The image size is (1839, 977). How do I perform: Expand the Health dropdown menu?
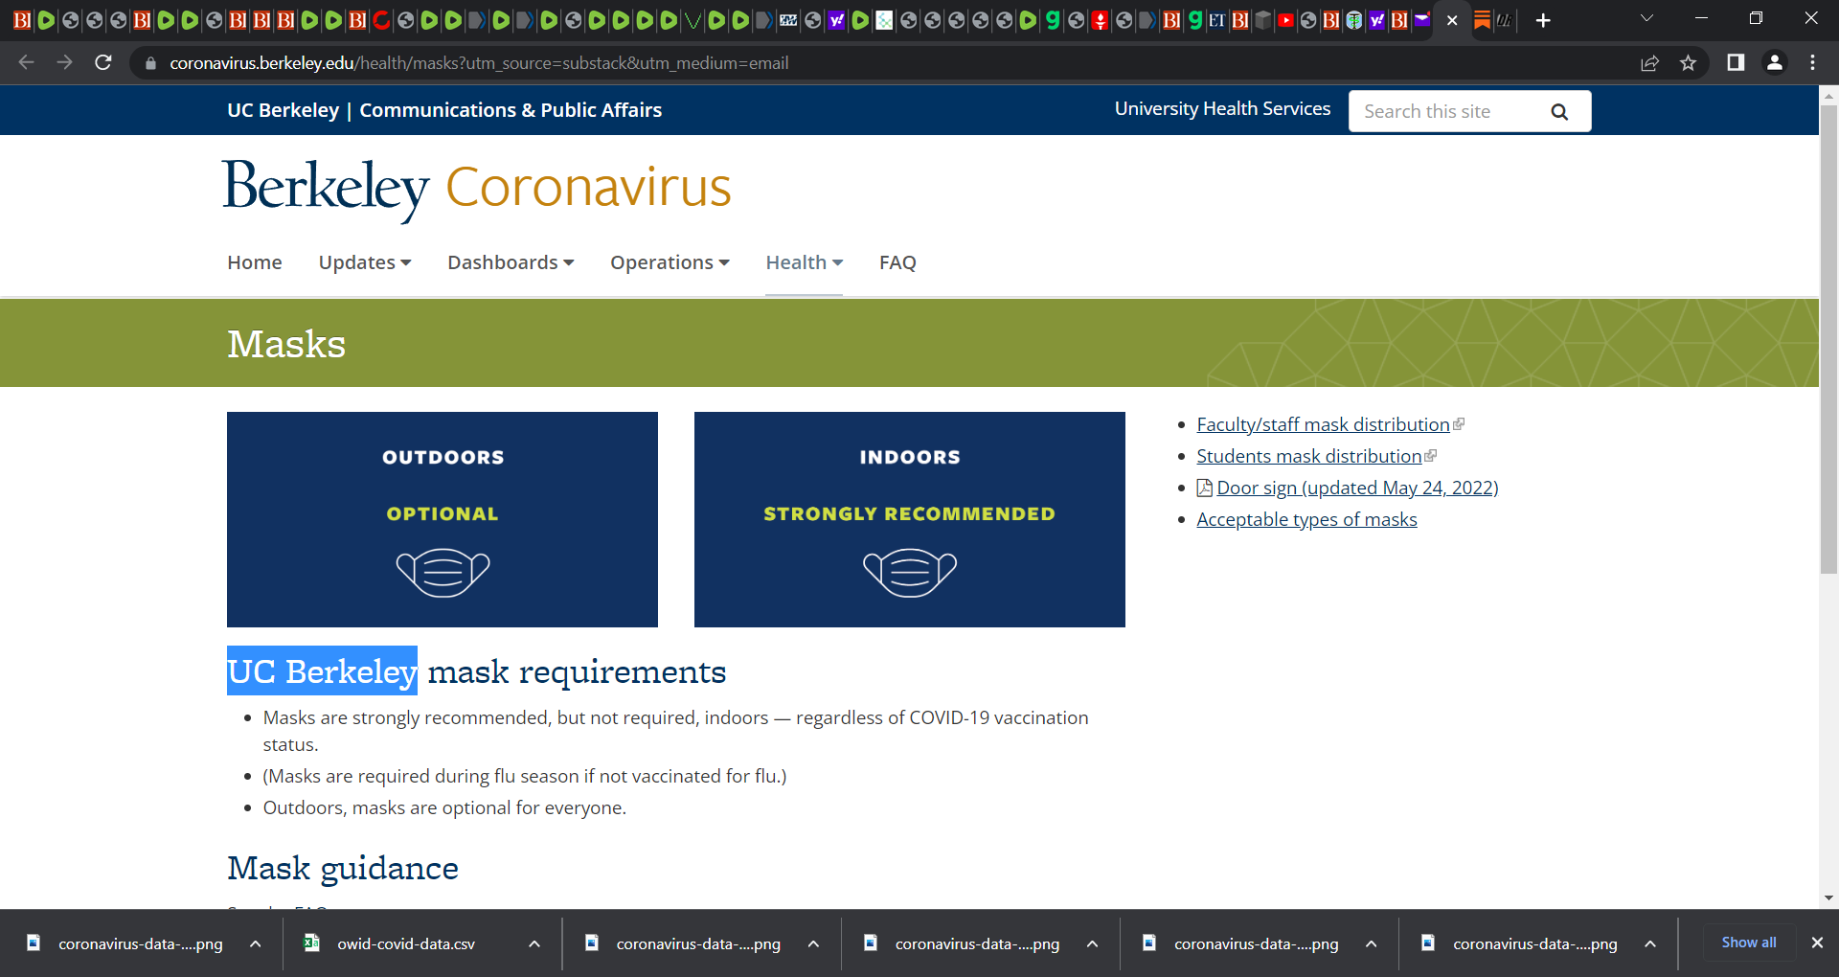804,262
